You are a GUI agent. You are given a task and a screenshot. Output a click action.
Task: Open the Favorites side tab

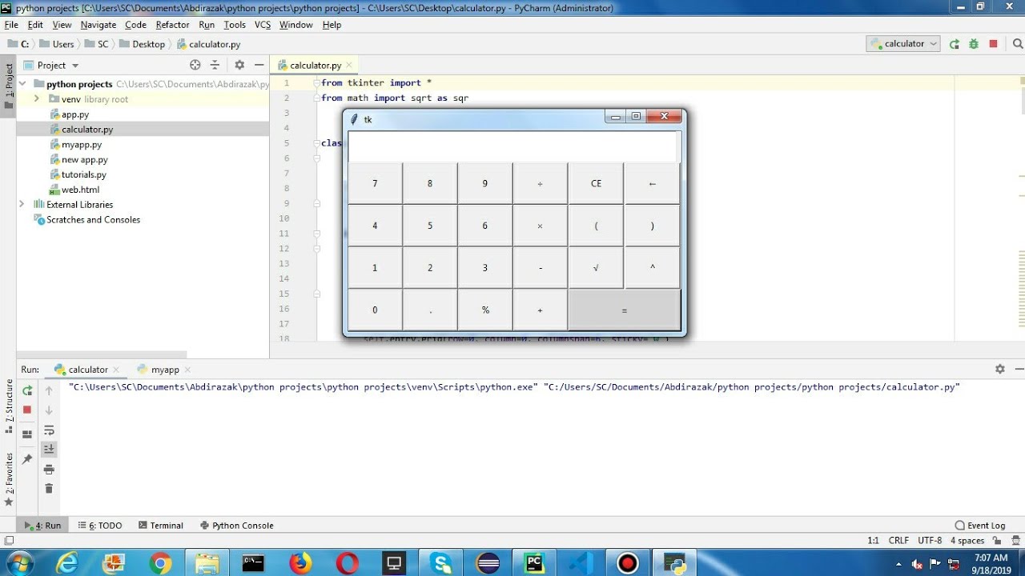(x=9, y=478)
